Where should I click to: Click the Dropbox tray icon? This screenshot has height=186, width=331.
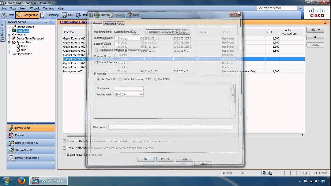tap(323, 181)
